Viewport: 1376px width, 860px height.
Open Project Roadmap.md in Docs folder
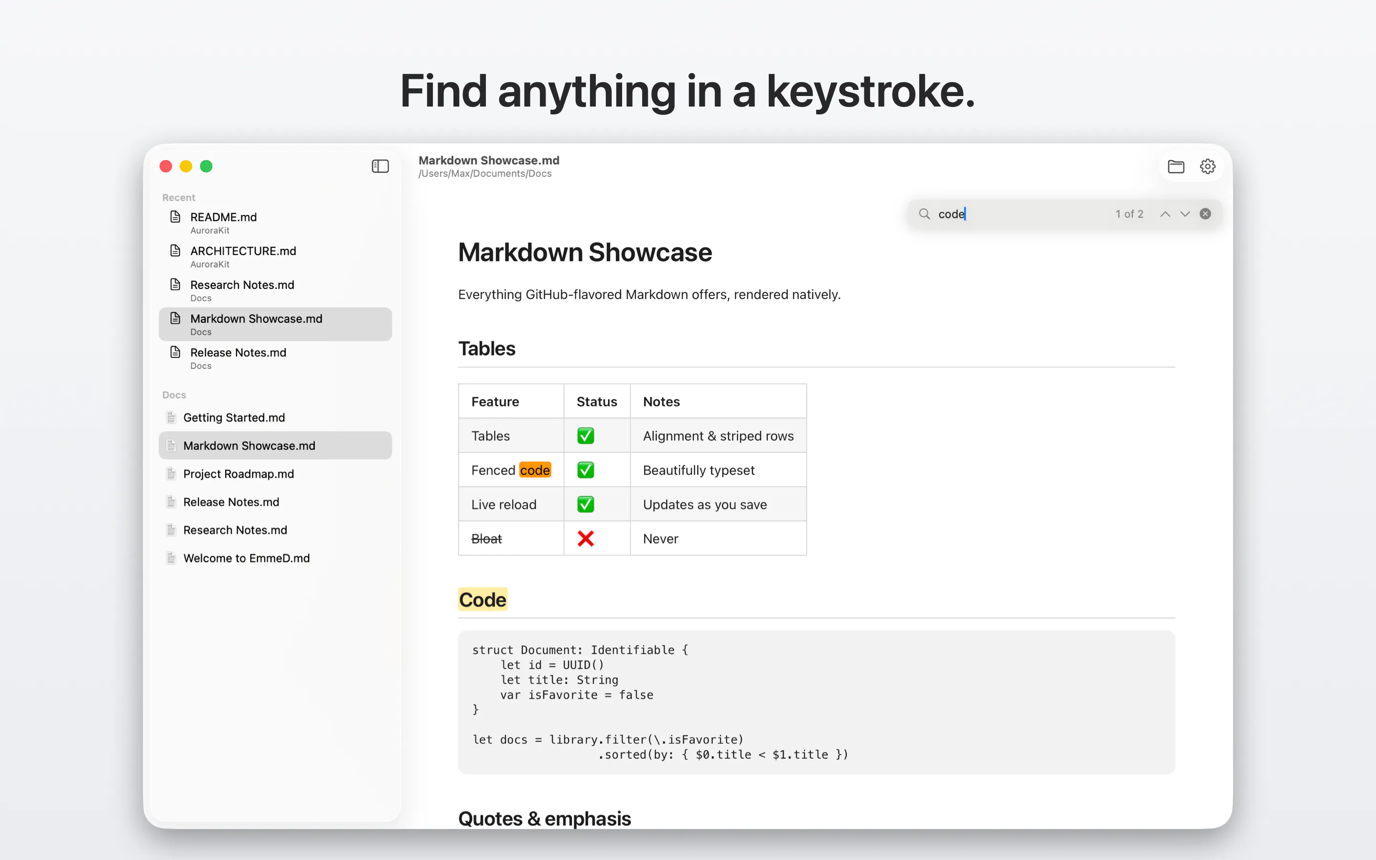(275, 474)
